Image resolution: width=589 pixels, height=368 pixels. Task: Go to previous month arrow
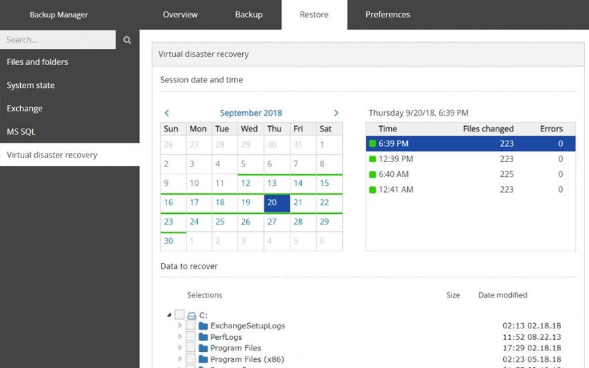(x=167, y=113)
